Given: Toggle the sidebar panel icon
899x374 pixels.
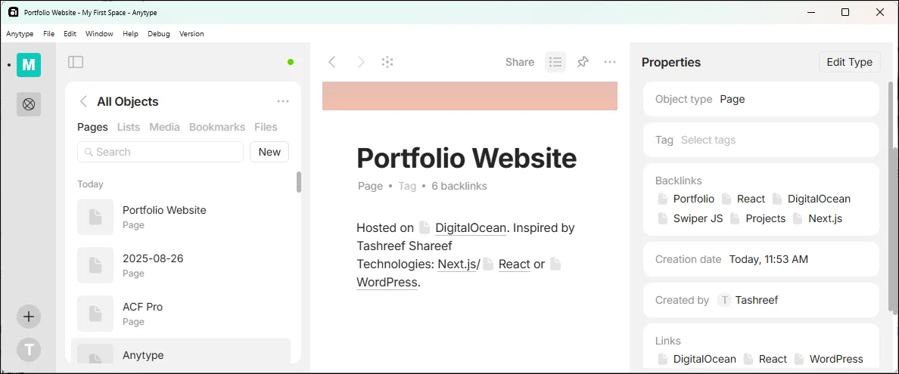Looking at the screenshot, I should 76,62.
